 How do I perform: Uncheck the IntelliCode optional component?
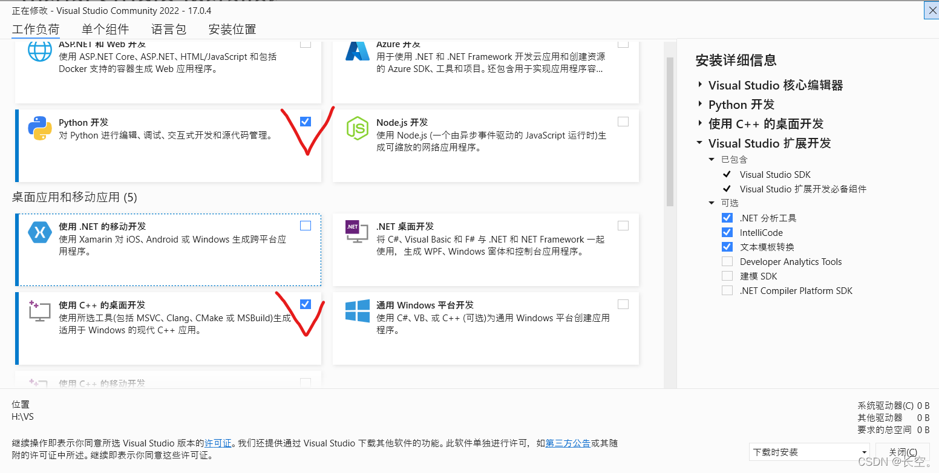[x=727, y=232]
